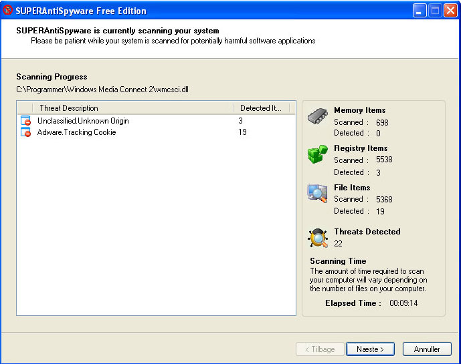The width and height of the screenshot is (461, 364).
Task: Close the SUPERAntiSpyware window
Action: coord(450,11)
